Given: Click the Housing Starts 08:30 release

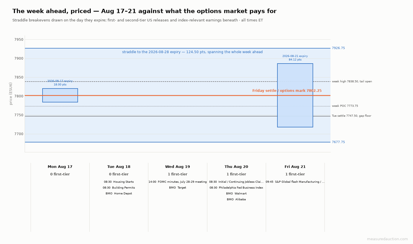Looking at the screenshot, I should click(x=119, y=182).
